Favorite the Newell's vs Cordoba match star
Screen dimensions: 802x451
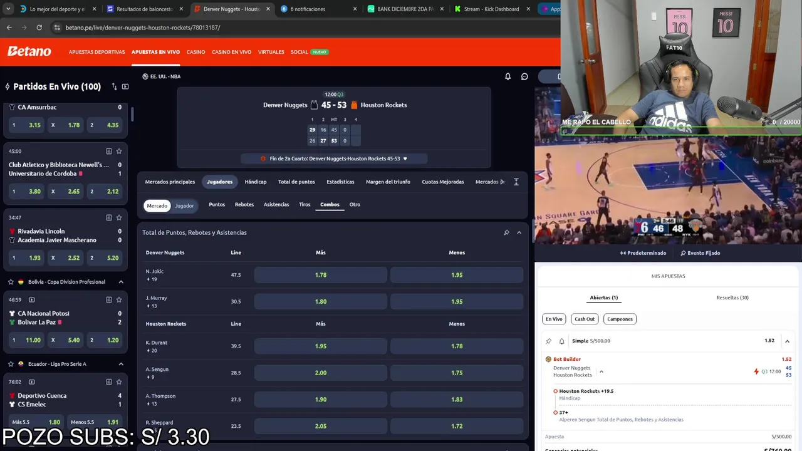click(x=119, y=151)
